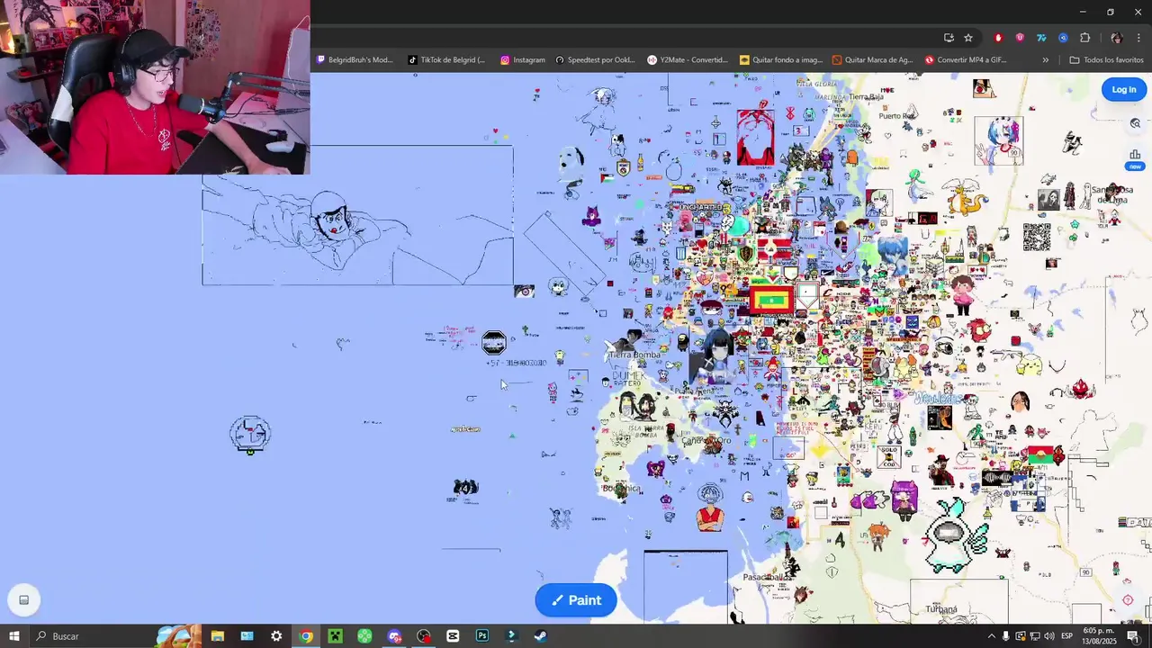1152x648 pixels.
Task: Open the blue photo app beside File Explorer
Action: 247,636
